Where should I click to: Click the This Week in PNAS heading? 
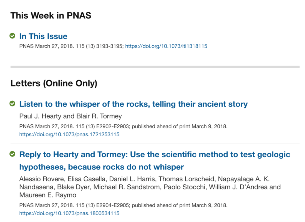(51, 15)
